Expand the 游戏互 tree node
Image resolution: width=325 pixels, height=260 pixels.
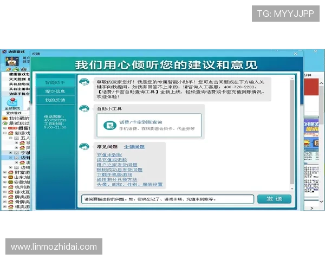pyautogui.click(x=5, y=192)
